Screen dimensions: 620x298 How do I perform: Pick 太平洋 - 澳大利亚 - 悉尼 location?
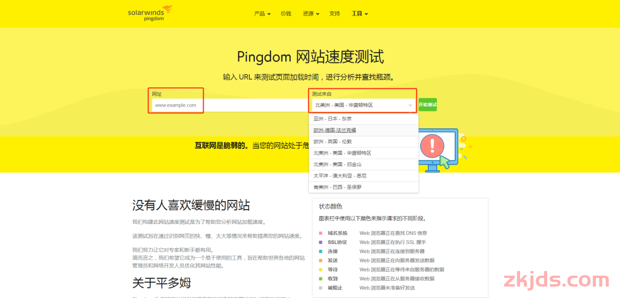[363, 176]
